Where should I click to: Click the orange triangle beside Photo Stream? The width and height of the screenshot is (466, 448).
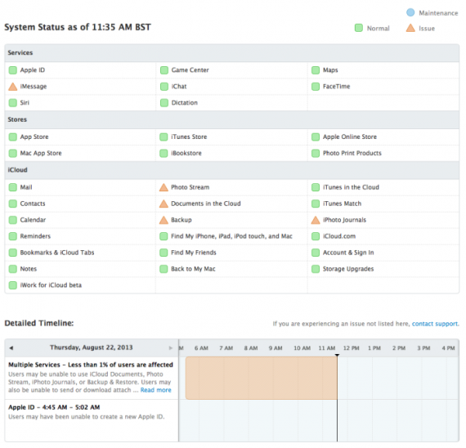(164, 187)
